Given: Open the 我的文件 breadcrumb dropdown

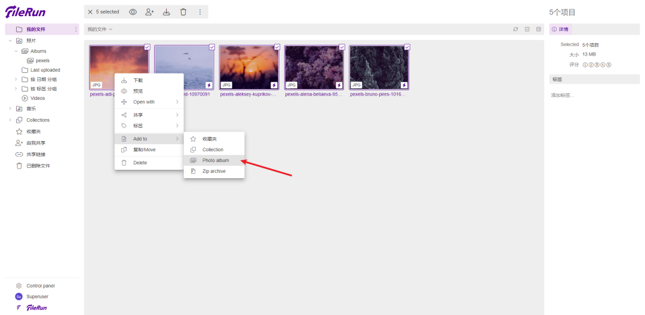Looking at the screenshot, I should (x=100, y=29).
